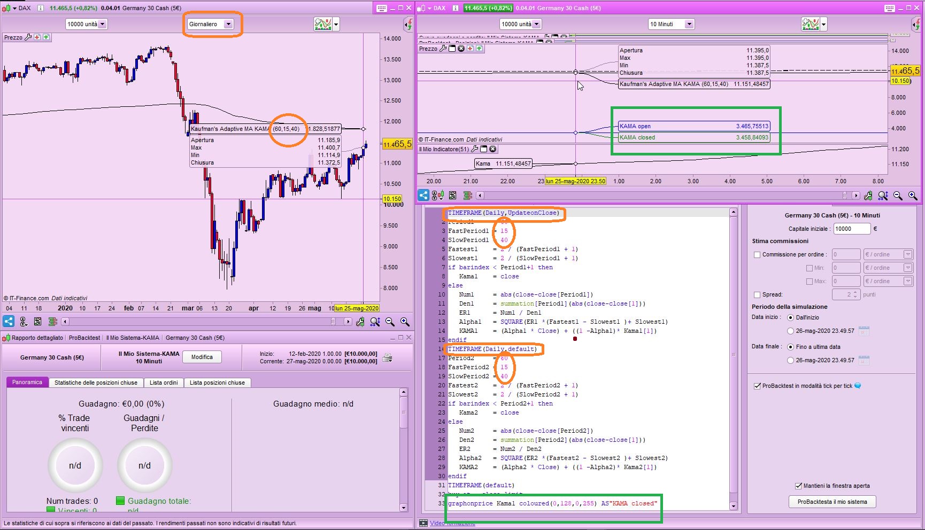Image resolution: width=925 pixels, height=530 pixels.
Task: Click horizontal zoom-fit magnifier under the daily chart
Action: pos(375,322)
